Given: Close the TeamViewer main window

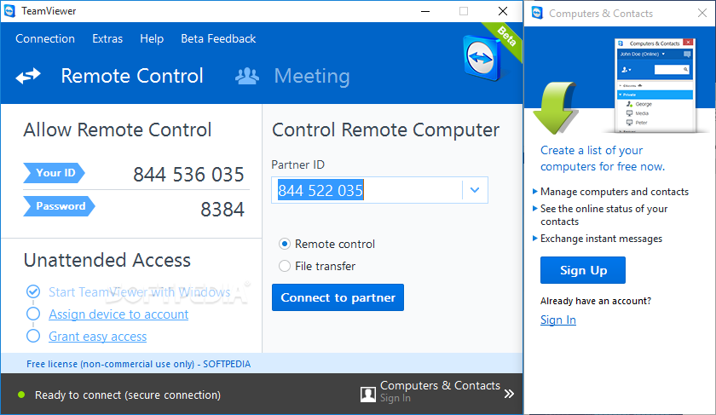Looking at the screenshot, I should point(503,11).
